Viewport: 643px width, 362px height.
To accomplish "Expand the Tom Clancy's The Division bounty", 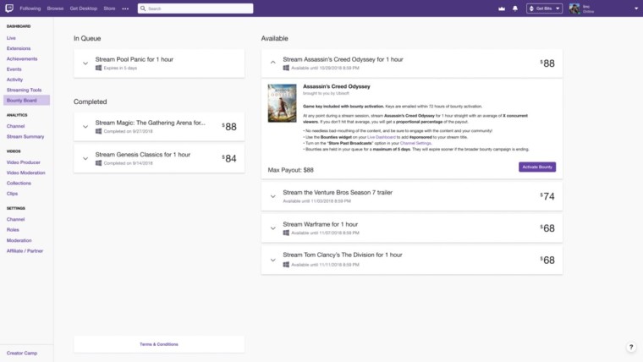I will coord(272,261).
